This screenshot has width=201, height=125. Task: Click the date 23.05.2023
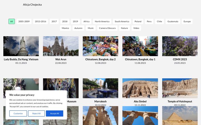tap(180, 63)
